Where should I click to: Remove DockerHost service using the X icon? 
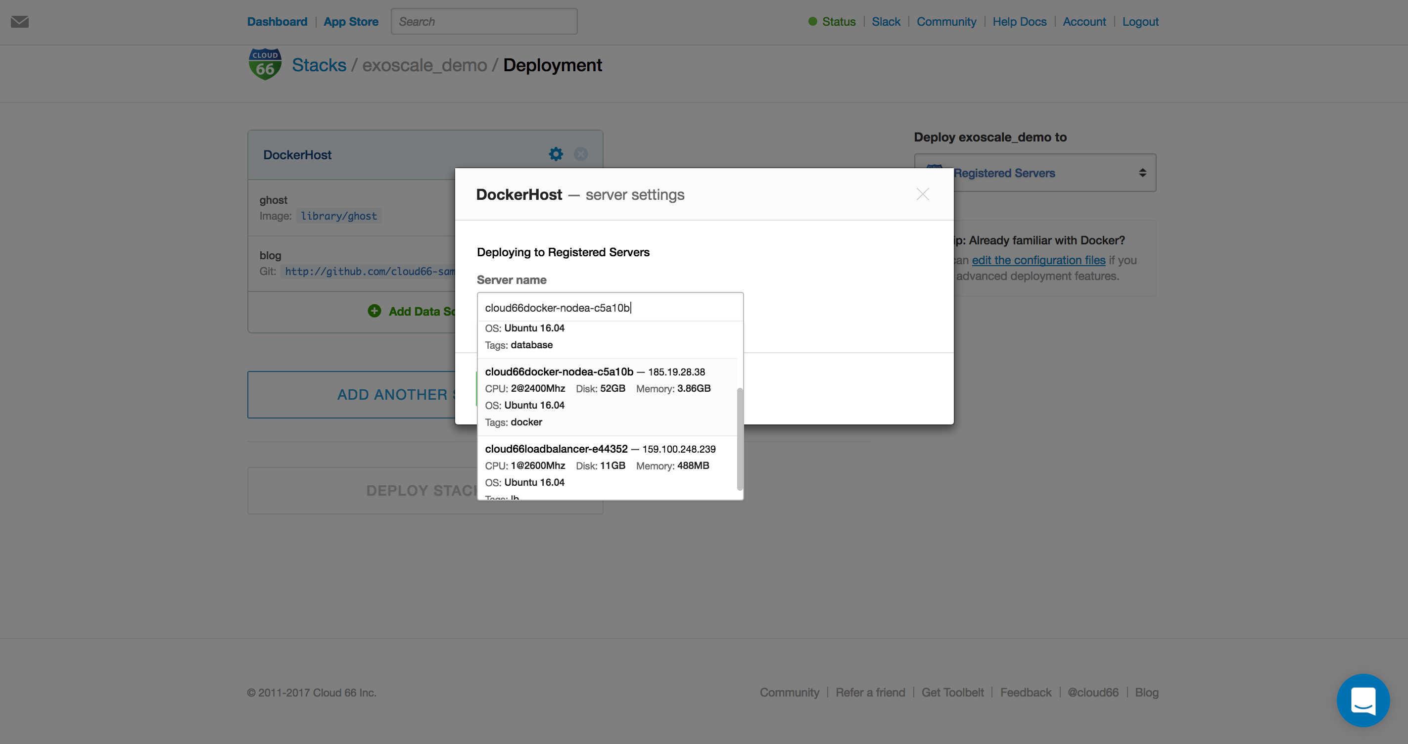click(580, 154)
